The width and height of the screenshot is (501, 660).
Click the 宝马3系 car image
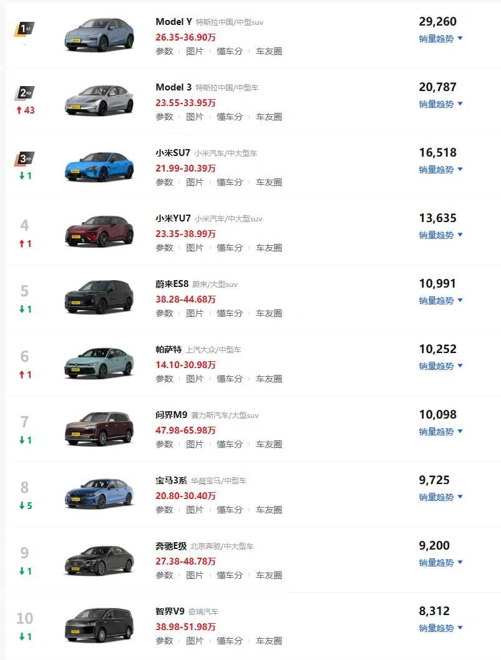(x=99, y=493)
